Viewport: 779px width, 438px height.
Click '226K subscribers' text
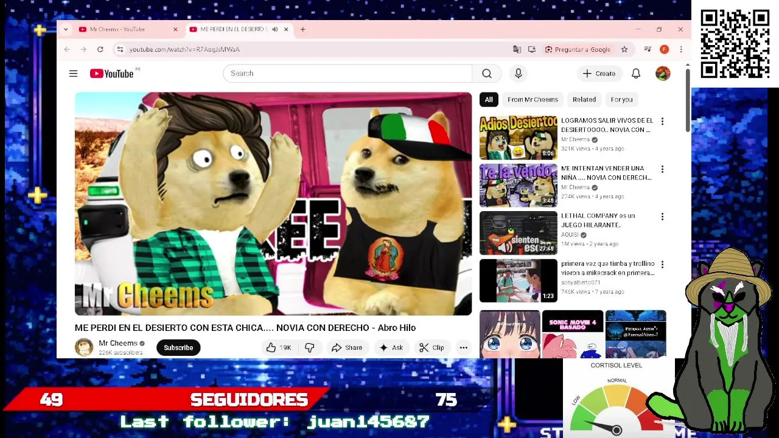click(x=121, y=353)
